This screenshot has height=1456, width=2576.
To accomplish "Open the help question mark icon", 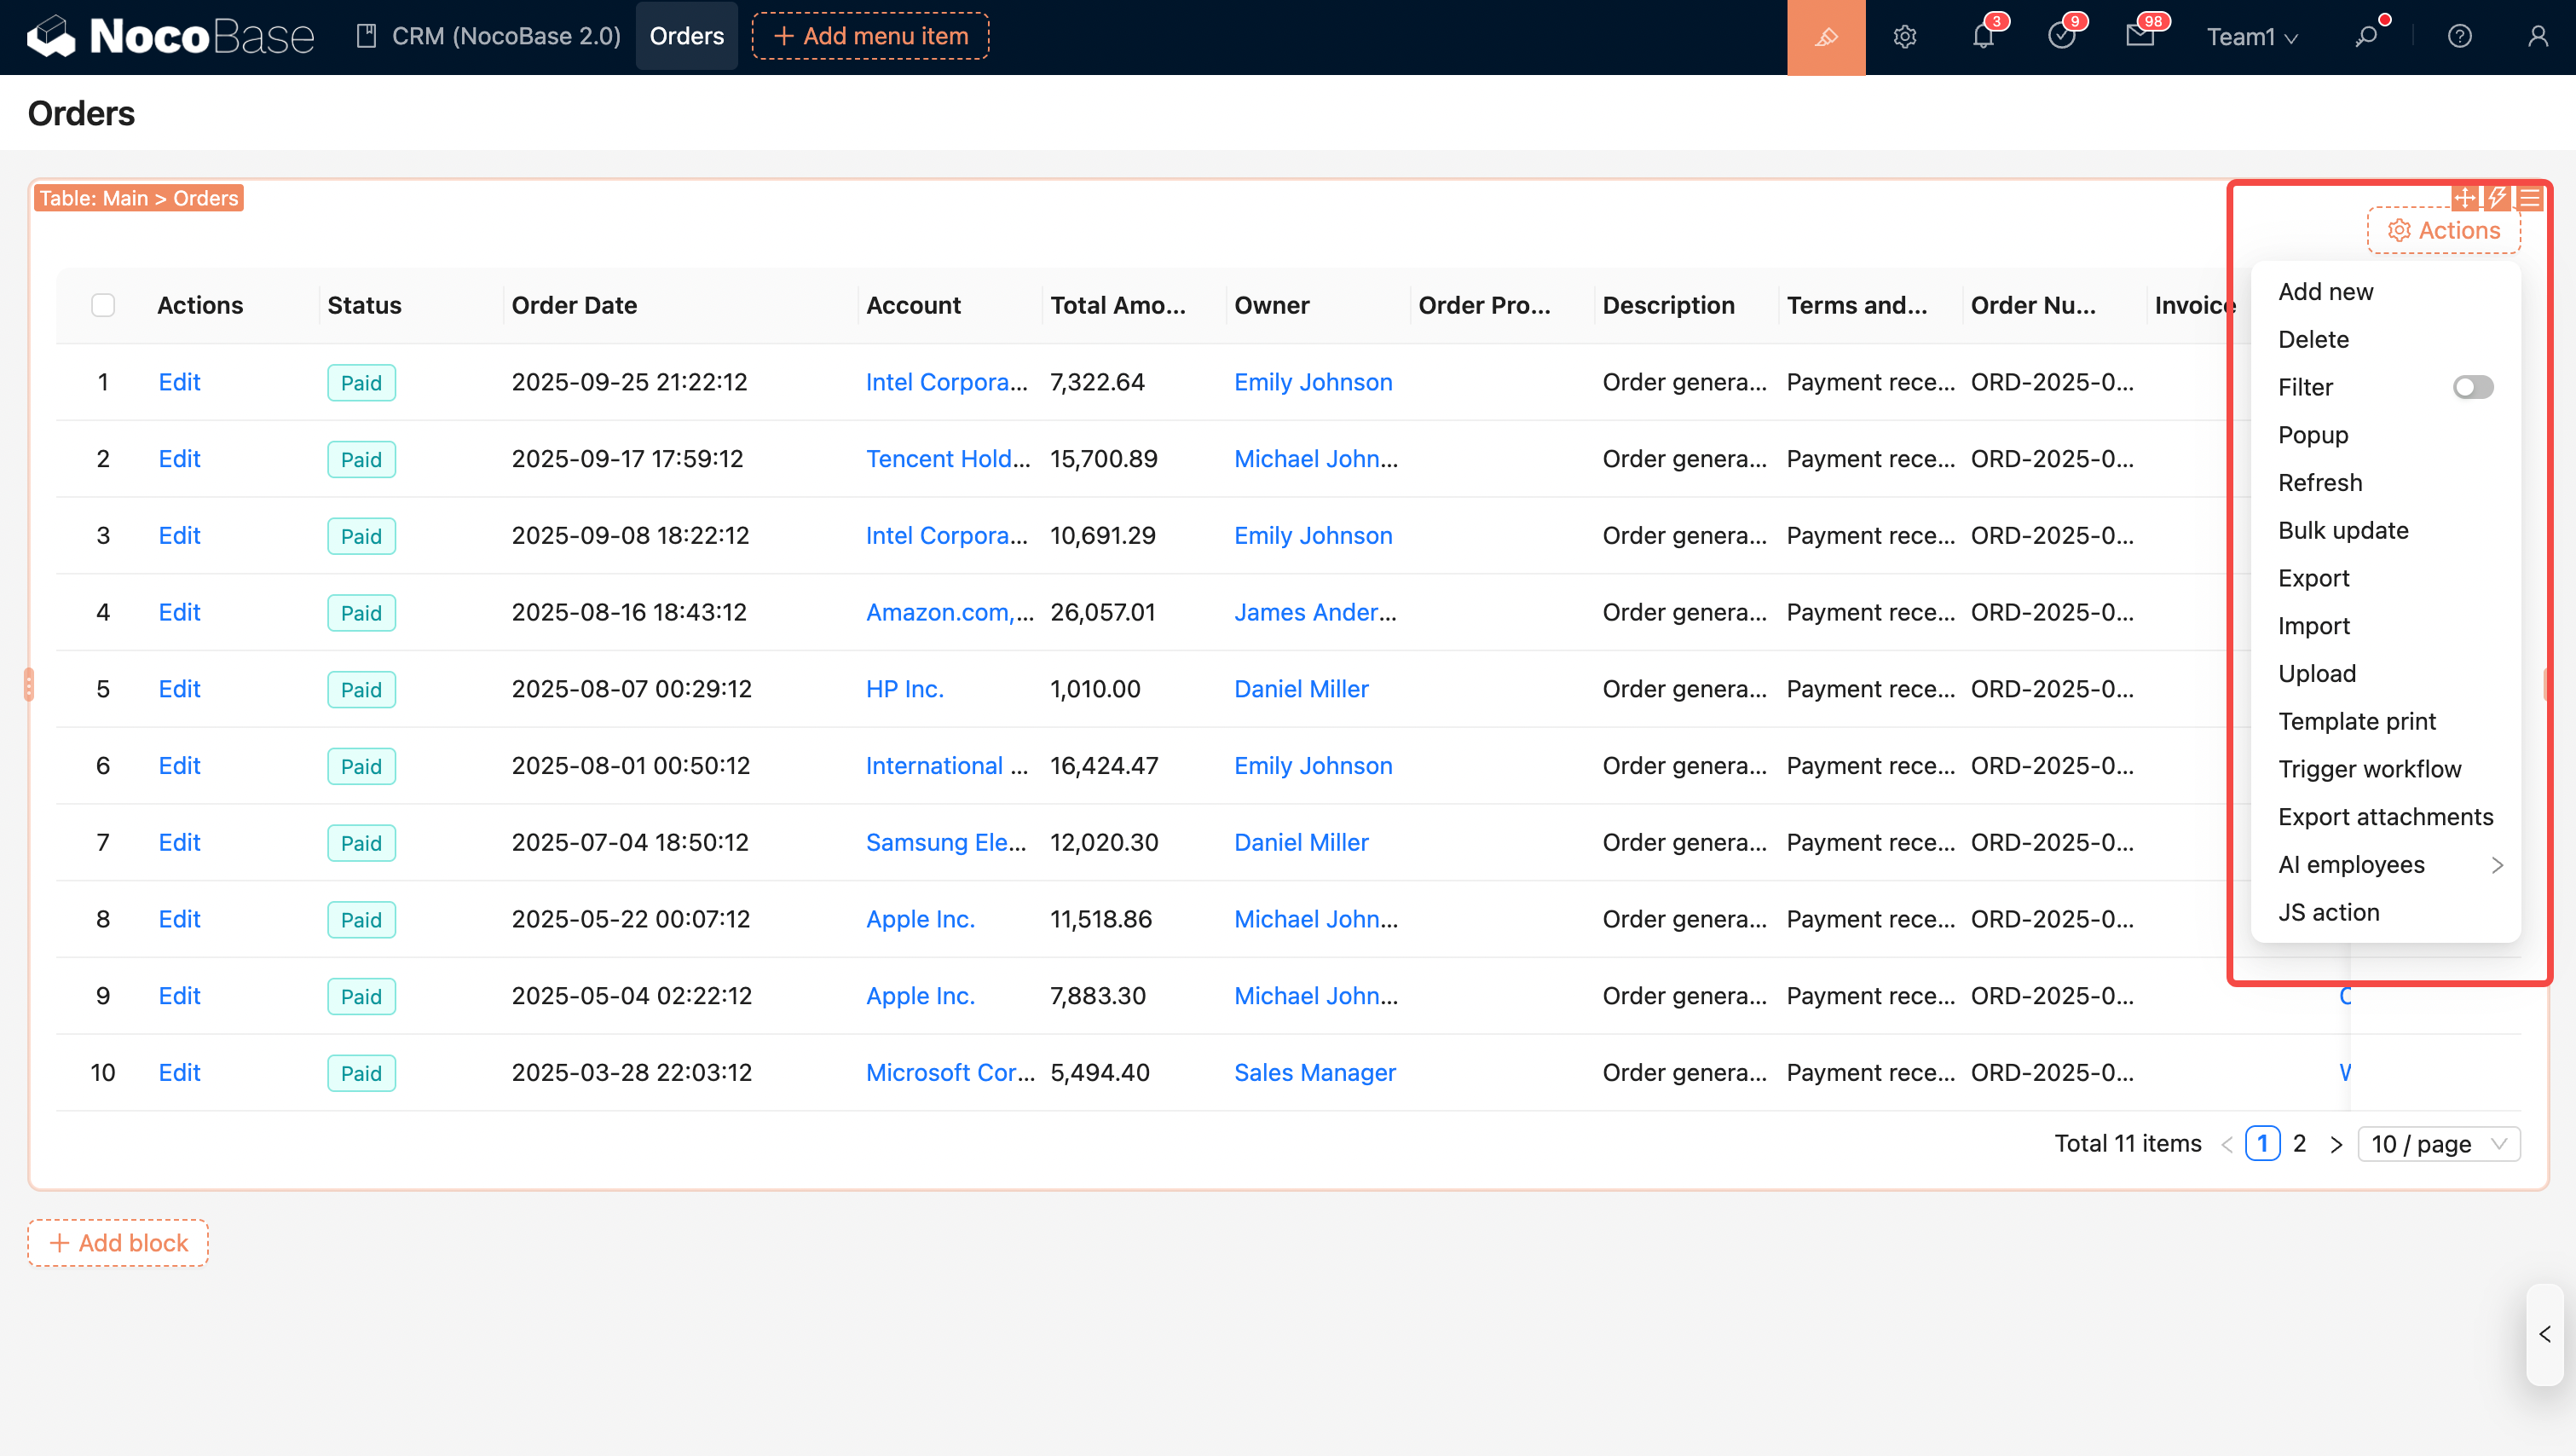I will coord(2459,37).
